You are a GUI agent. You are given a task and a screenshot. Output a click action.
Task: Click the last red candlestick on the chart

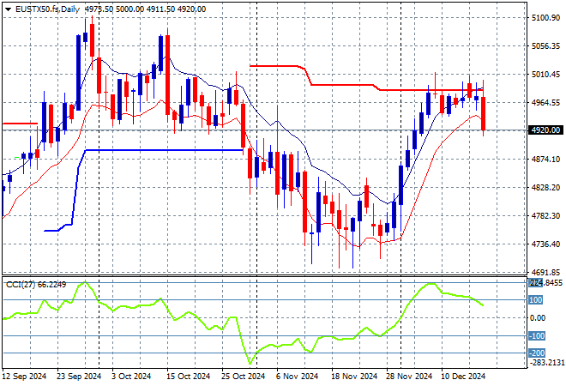[x=485, y=113]
